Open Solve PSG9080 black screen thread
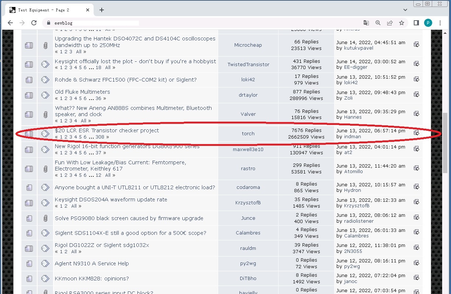Viewport: 451px width, 294px height. point(129,218)
